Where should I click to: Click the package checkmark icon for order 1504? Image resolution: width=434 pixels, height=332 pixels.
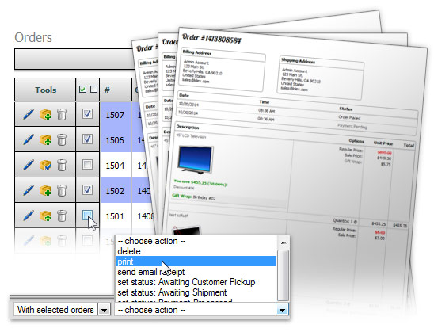[45, 165]
